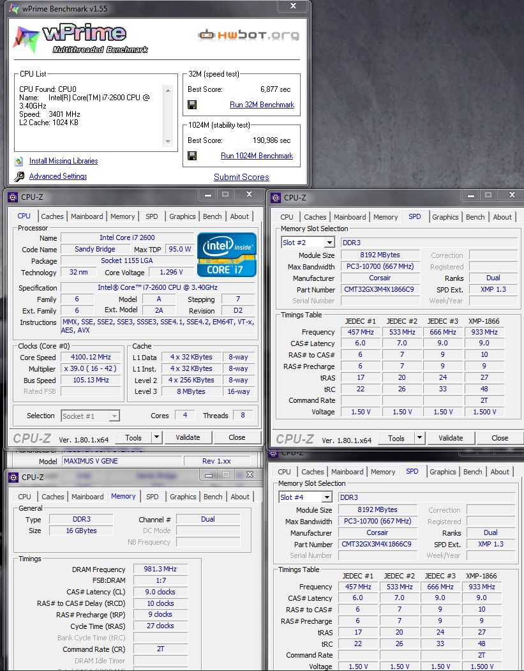Viewport: 524px width, 671px height.
Task: Click the Intel Core i7 inside badge
Action: [x=227, y=255]
